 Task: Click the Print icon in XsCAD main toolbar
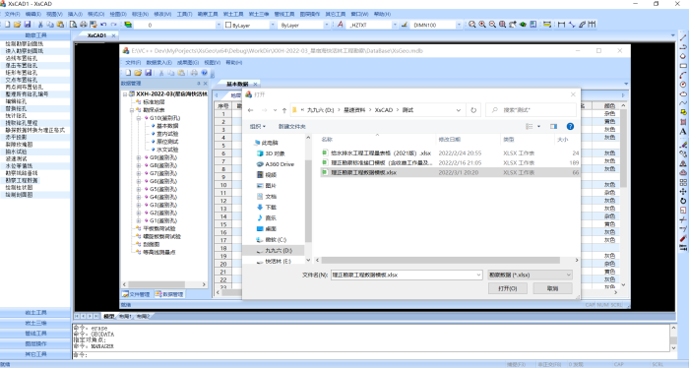click(x=83, y=25)
